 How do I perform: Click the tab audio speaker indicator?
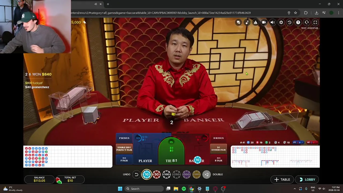point(96,4)
